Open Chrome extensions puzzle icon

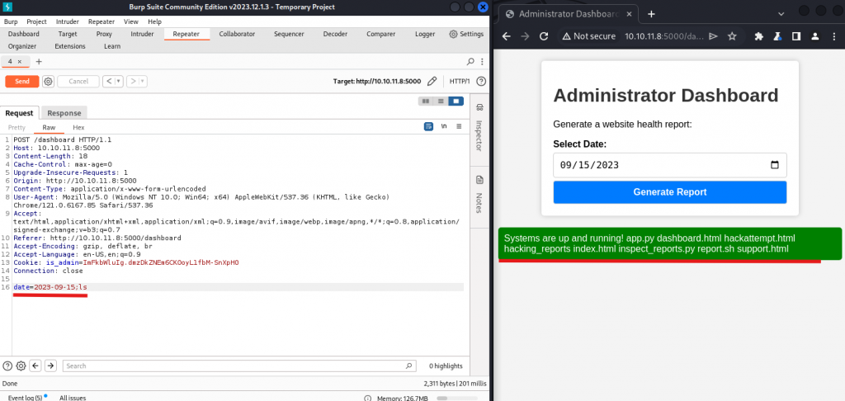pos(759,36)
